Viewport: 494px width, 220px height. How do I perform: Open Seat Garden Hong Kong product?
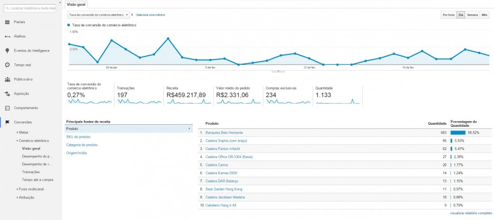coord(224,189)
